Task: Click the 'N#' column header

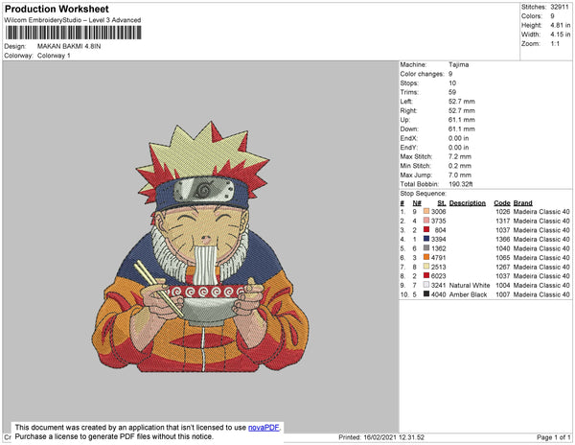Action: point(417,203)
